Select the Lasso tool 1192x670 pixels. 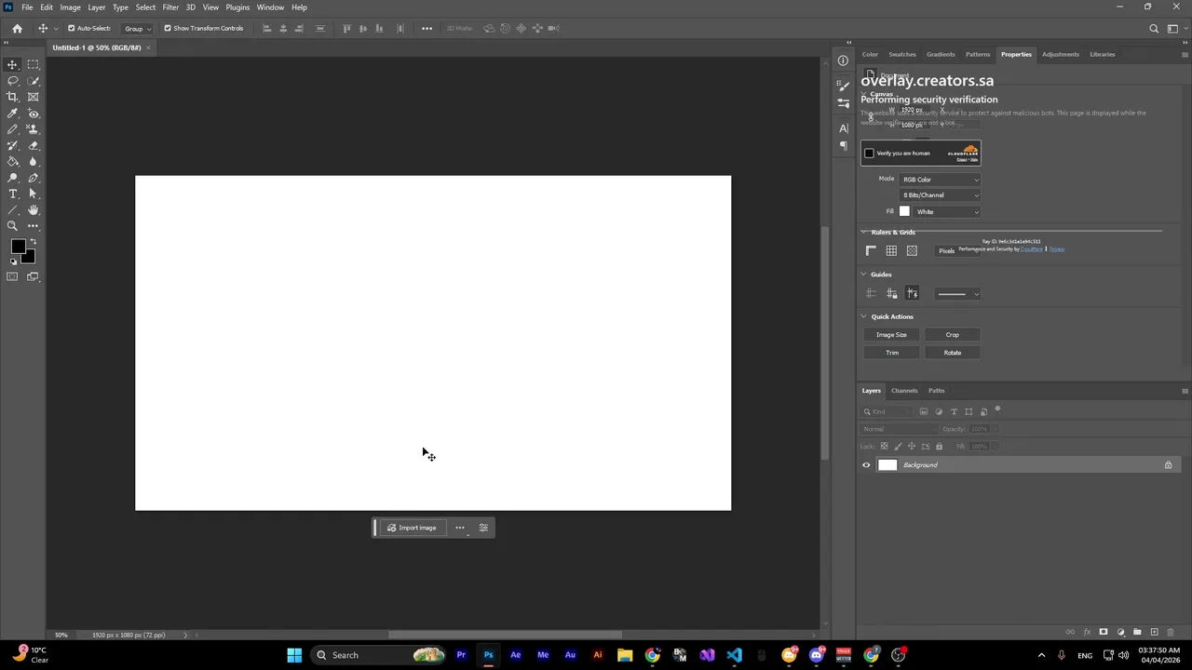coord(13,81)
